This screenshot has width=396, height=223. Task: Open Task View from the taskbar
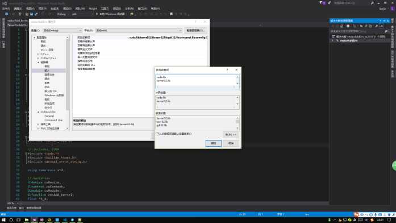(19, 220)
